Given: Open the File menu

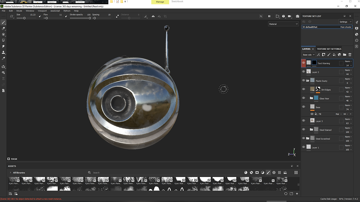Looking at the screenshot, I should pos(4,11).
